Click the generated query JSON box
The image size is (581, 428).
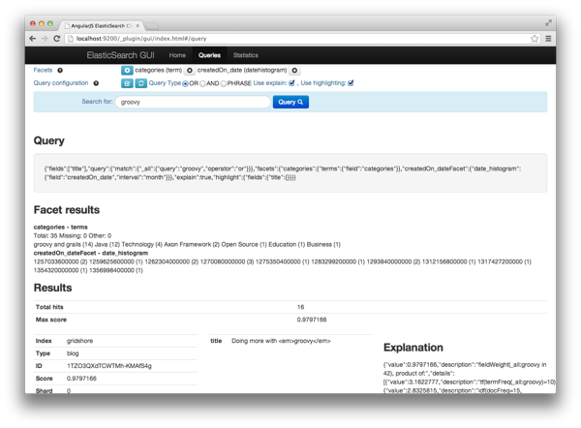click(290, 173)
